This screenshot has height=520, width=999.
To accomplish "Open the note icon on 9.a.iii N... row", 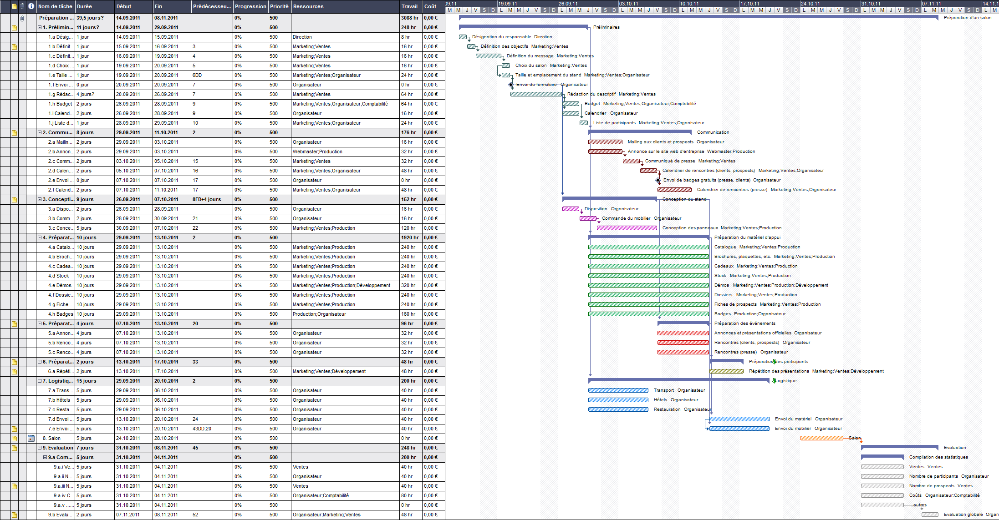I will click(14, 486).
